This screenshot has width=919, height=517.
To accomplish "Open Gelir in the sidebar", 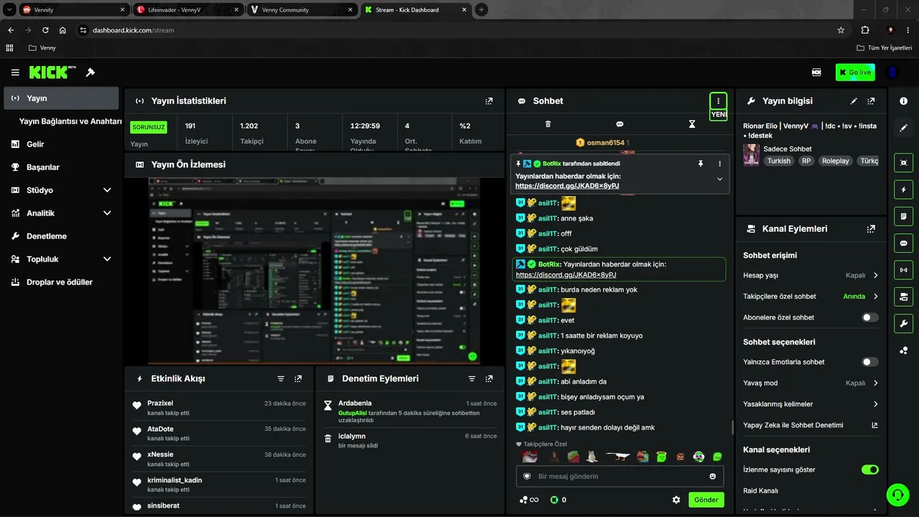I will coord(61,144).
